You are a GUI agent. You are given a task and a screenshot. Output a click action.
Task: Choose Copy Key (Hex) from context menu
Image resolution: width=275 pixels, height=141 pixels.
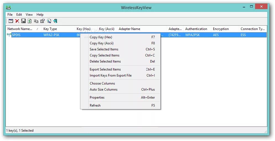point(120,37)
